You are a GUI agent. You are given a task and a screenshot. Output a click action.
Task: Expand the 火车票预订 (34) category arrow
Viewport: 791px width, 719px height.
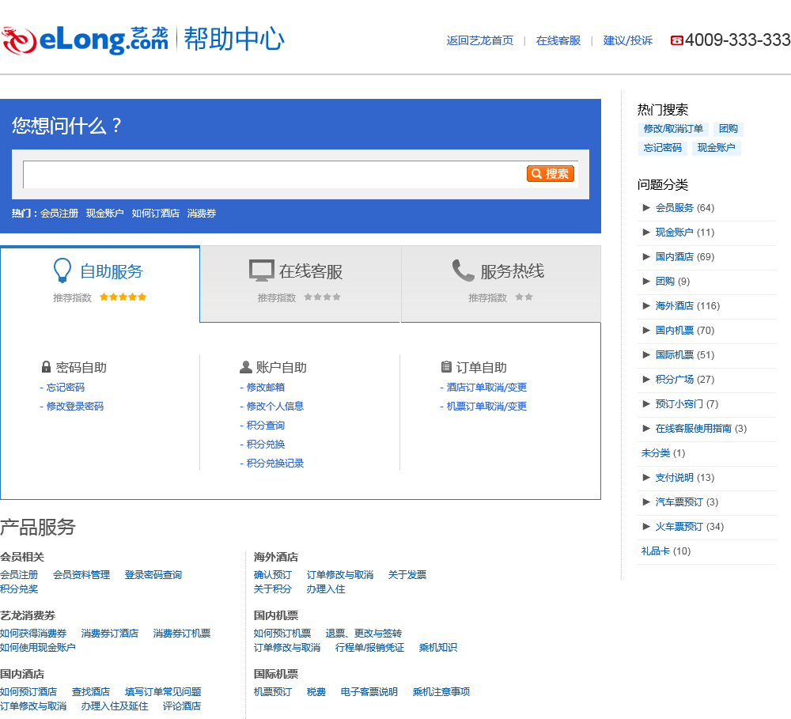click(645, 526)
